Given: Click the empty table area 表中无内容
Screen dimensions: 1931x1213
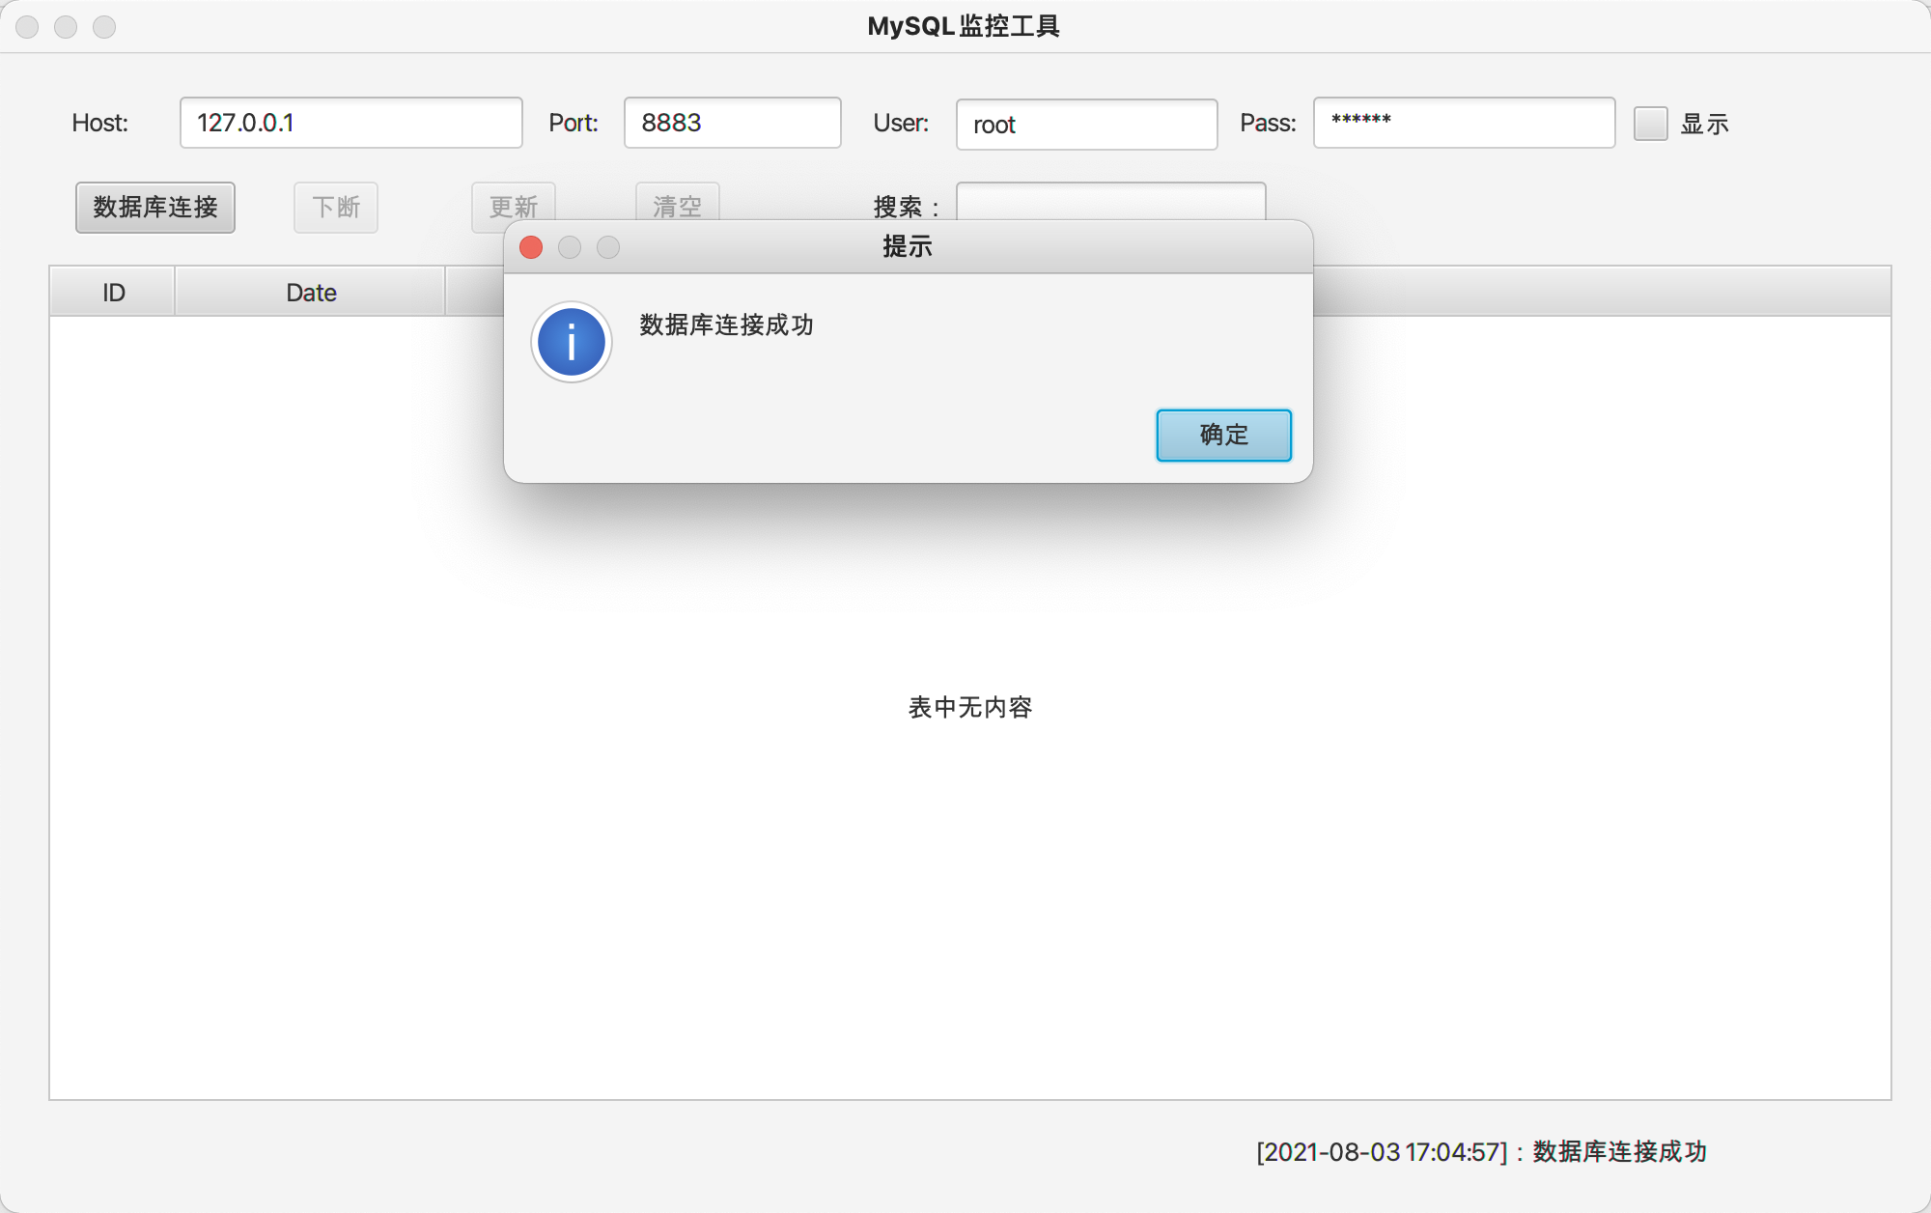Looking at the screenshot, I should 969,708.
